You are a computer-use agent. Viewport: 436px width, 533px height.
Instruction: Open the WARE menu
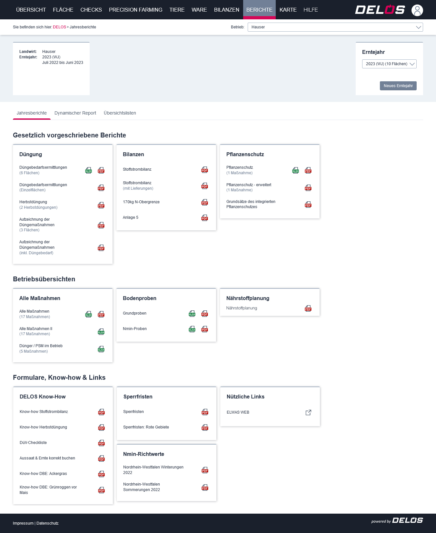click(x=199, y=10)
